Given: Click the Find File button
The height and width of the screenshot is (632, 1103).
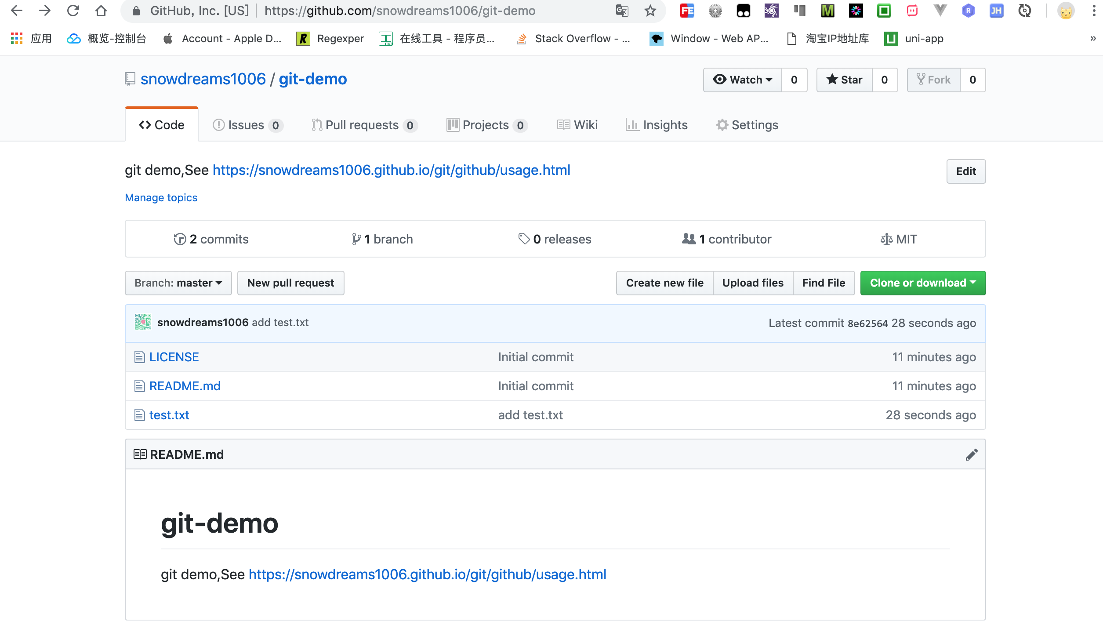Looking at the screenshot, I should coord(824,282).
